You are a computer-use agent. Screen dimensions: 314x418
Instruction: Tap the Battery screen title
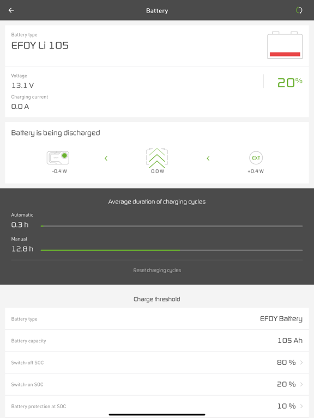tap(157, 11)
